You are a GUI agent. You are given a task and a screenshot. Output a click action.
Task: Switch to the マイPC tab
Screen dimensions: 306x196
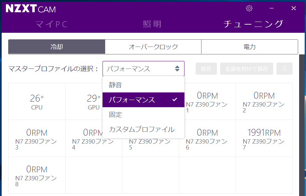pyautogui.click(x=51, y=24)
